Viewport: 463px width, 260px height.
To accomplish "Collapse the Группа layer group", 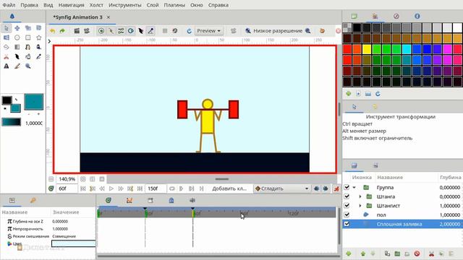I will point(354,188).
